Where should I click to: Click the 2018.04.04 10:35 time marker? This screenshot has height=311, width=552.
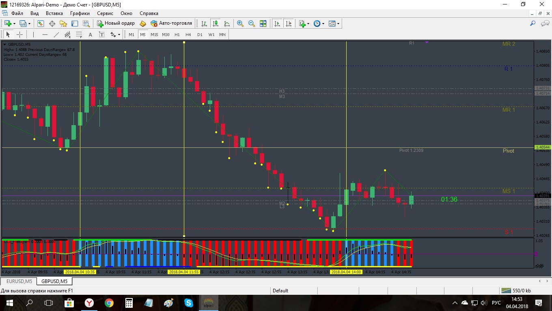[80, 272]
